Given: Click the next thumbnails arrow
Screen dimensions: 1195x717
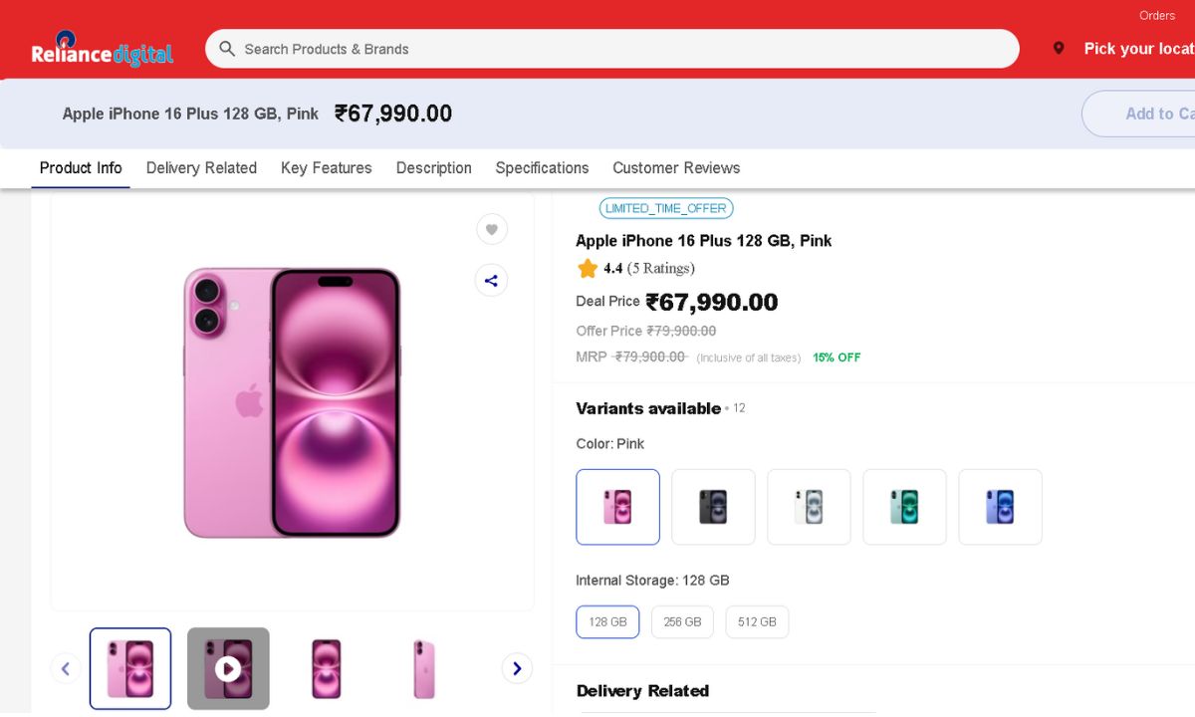Looking at the screenshot, I should tap(517, 668).
